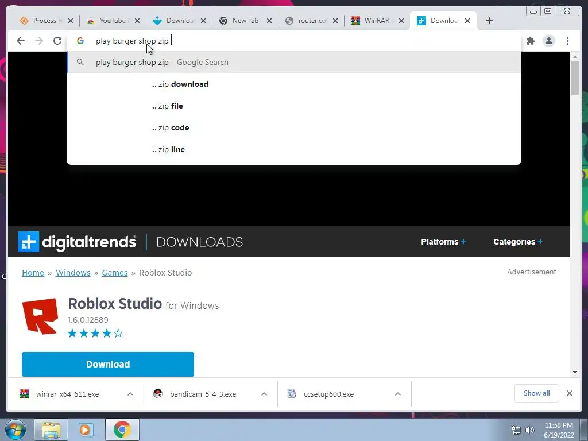588x441 pixels.
Task: Expand options for winrar-x64-611.exe download
Action: (130, 394)
